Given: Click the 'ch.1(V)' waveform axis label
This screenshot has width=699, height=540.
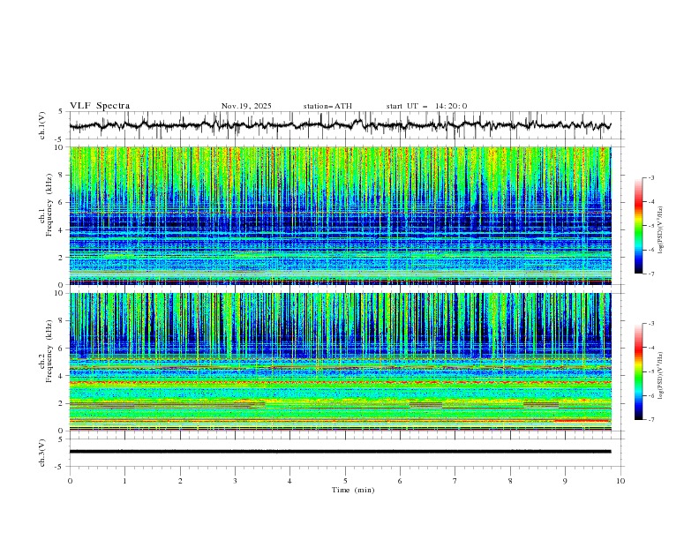Looking at the screenshot, I should [x=42, y=125].
